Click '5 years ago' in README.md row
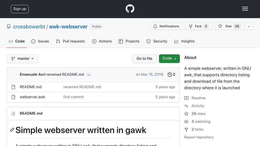The width and height of the screenshot is (260, 146). [165, 87]
